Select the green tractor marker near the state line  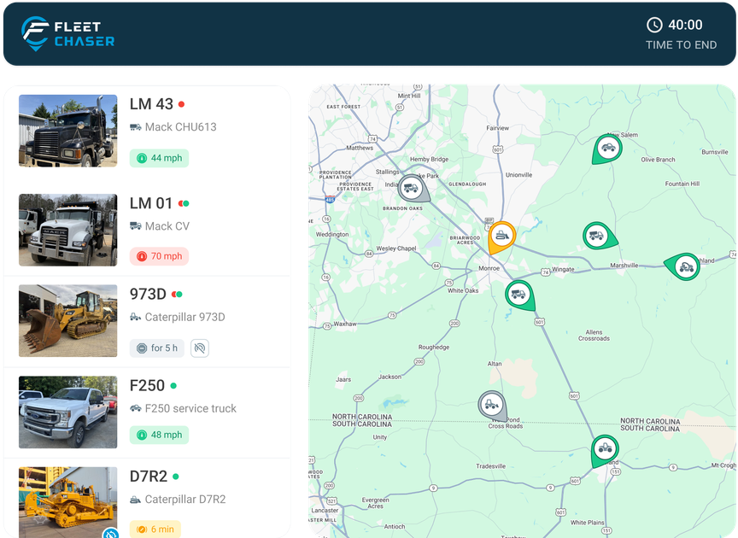(604, 447)
